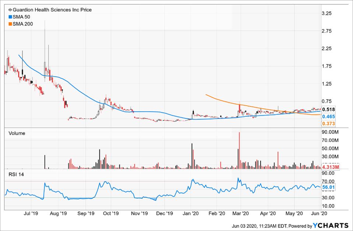Click the 10.00 RSI axis label

[328, 206]
